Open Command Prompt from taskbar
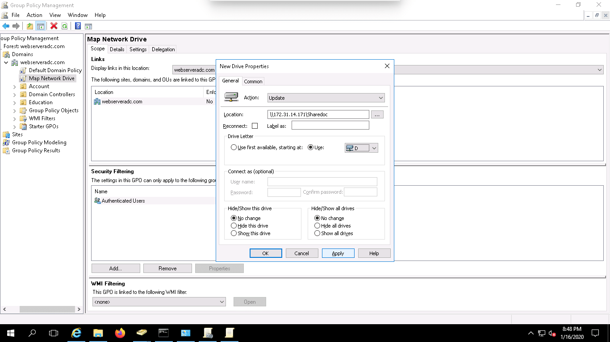Viewport: 610px width, 342px height. [x=164, y=333]
